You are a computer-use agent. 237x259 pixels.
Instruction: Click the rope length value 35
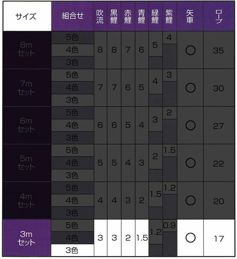[x=218, y=51]
